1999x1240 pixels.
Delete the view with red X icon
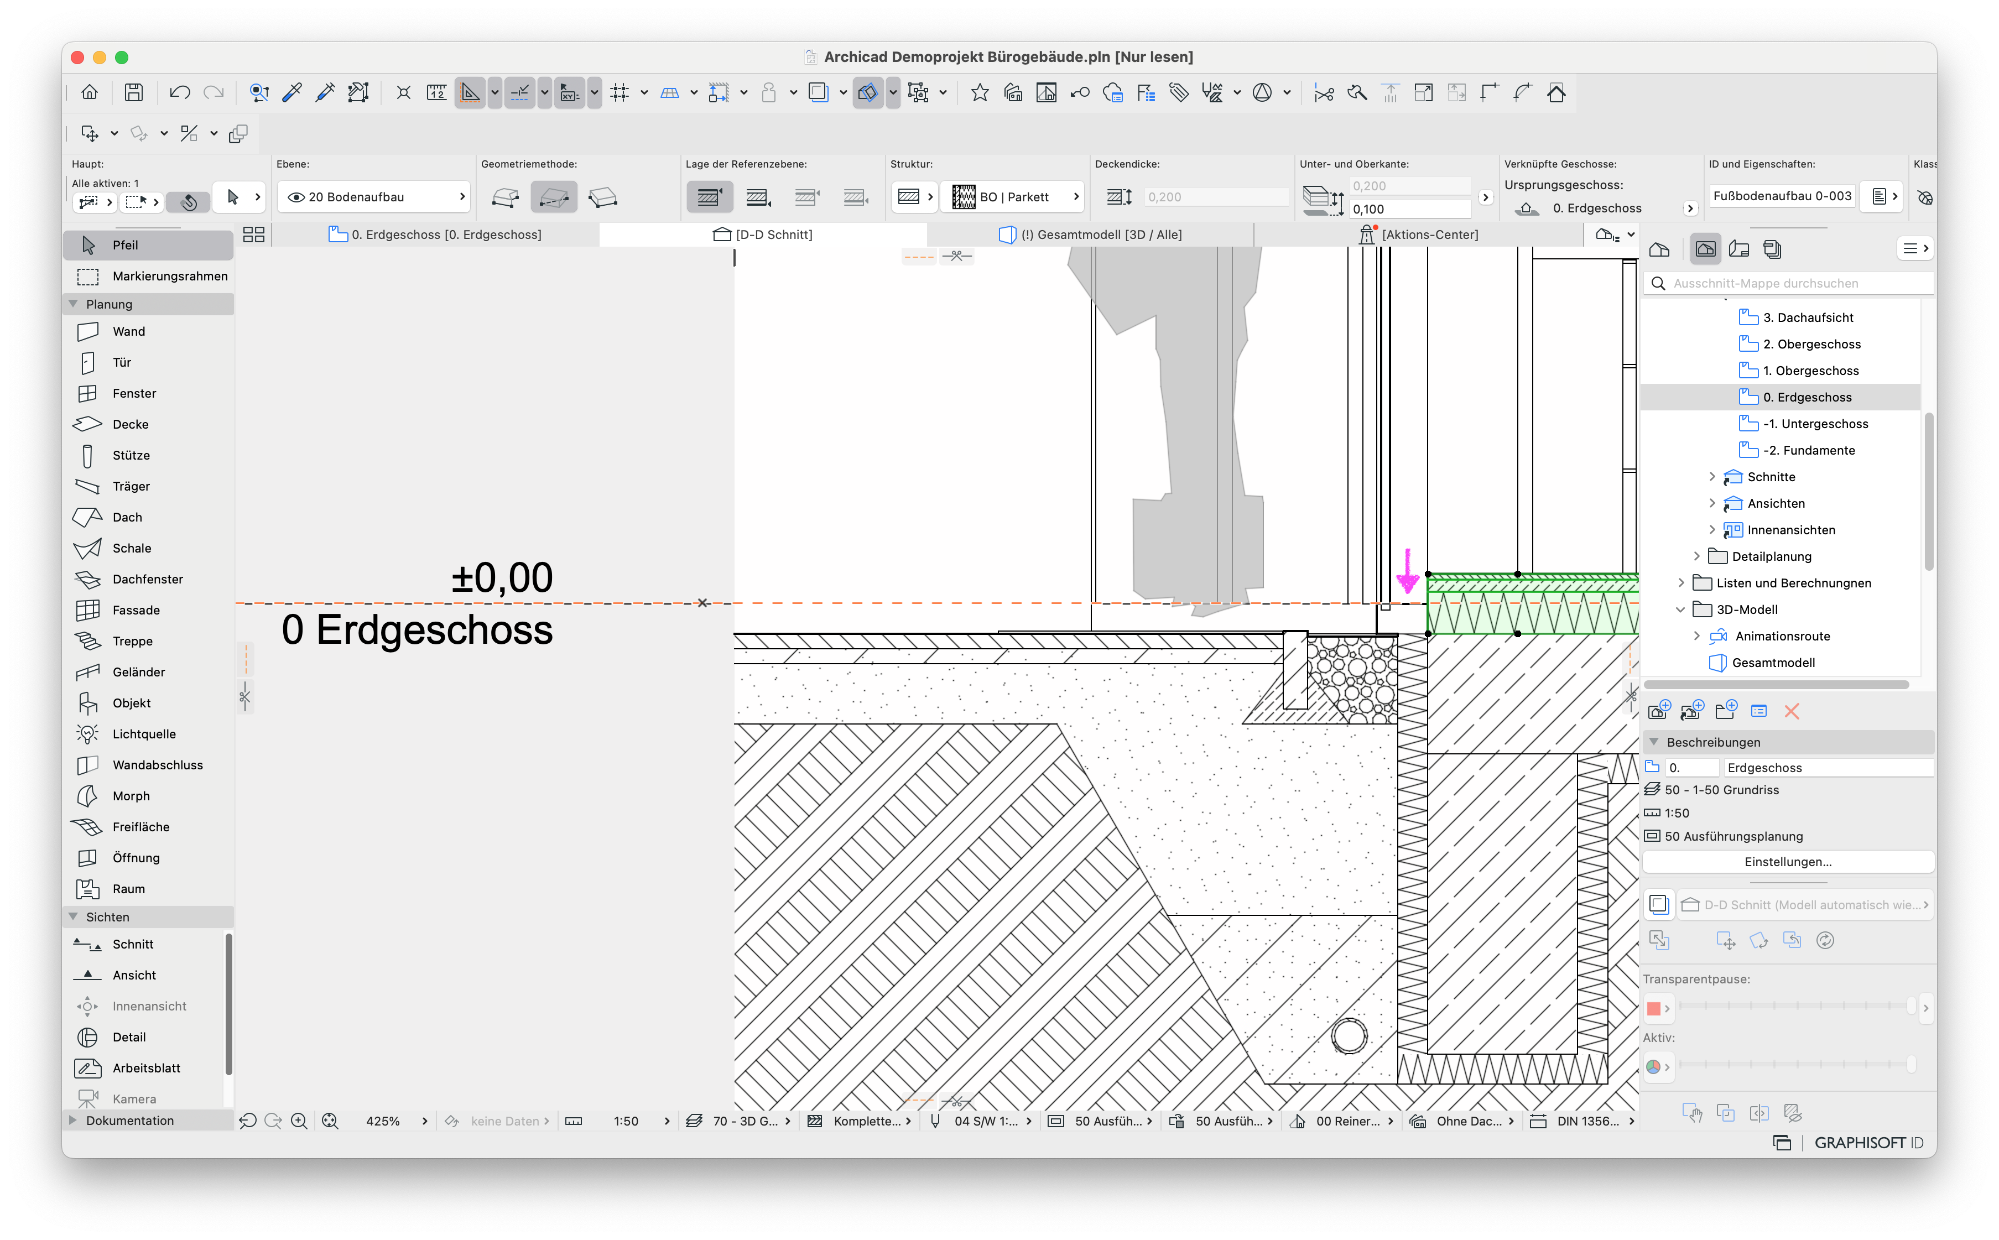[x=1792, y=711]
